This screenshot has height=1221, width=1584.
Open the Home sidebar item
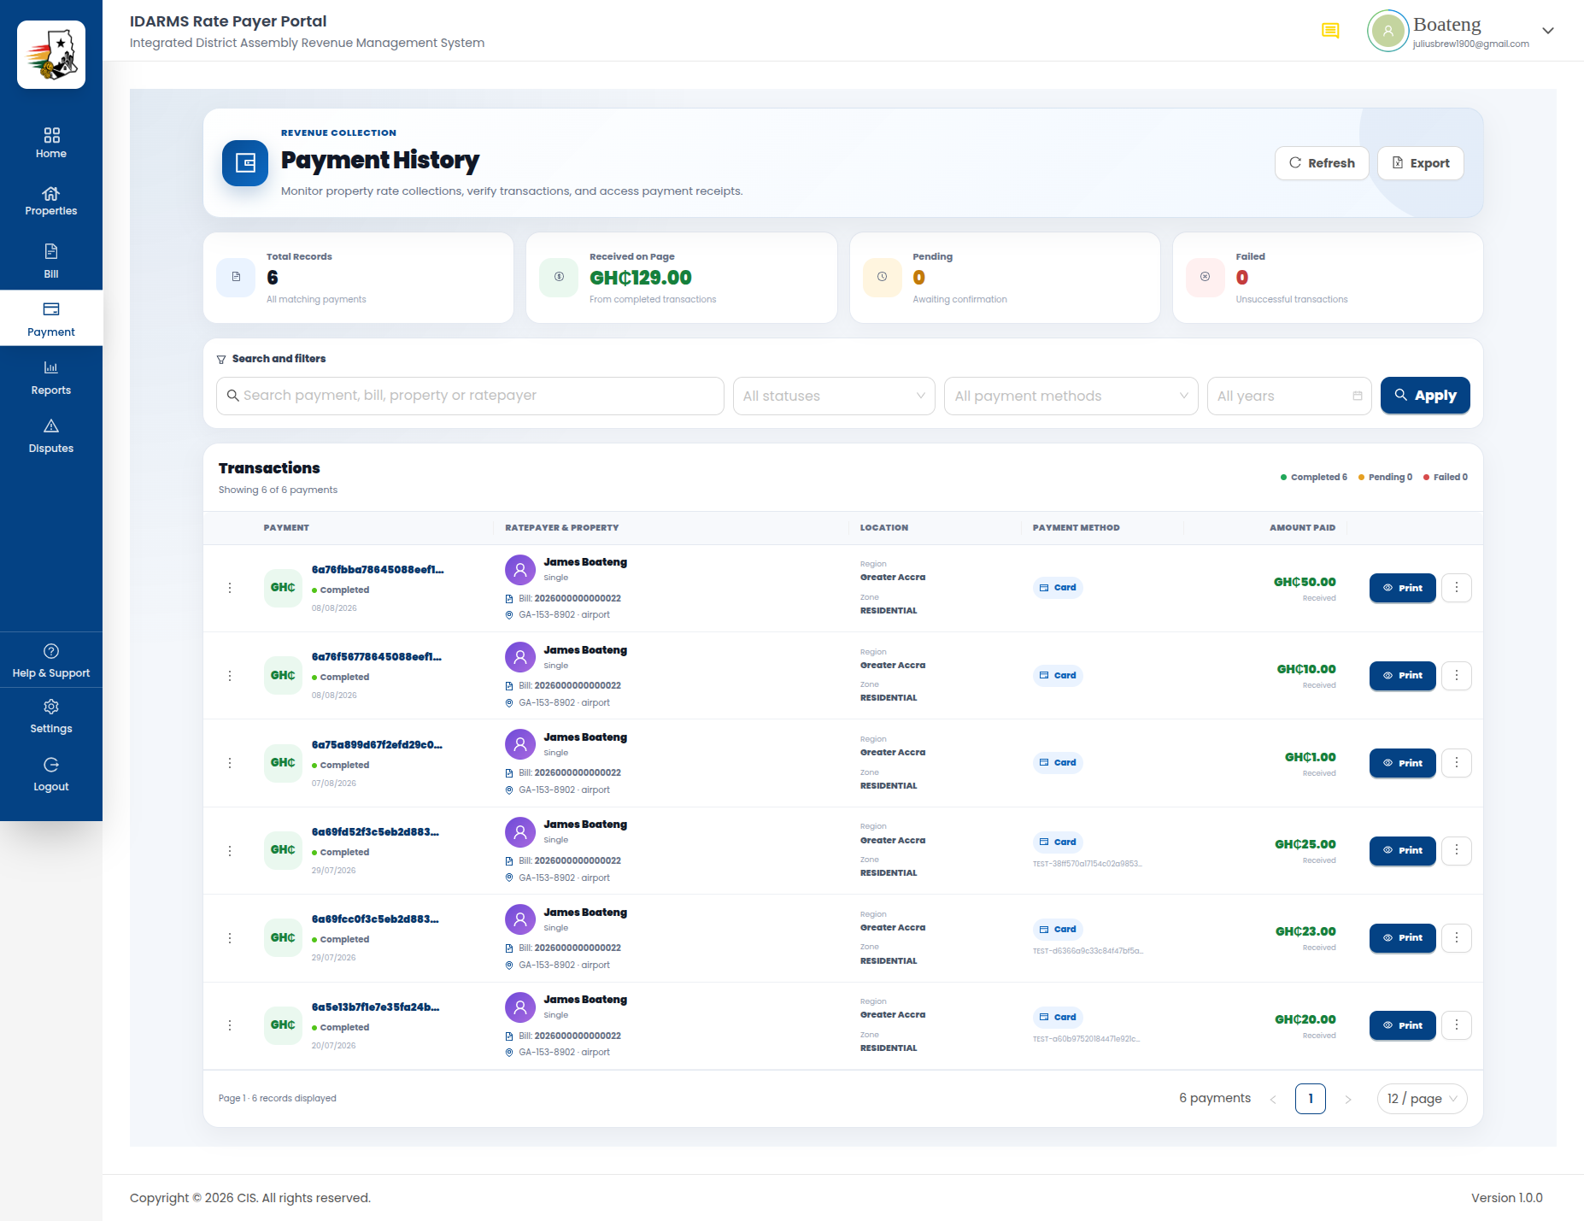click(51, 144)
